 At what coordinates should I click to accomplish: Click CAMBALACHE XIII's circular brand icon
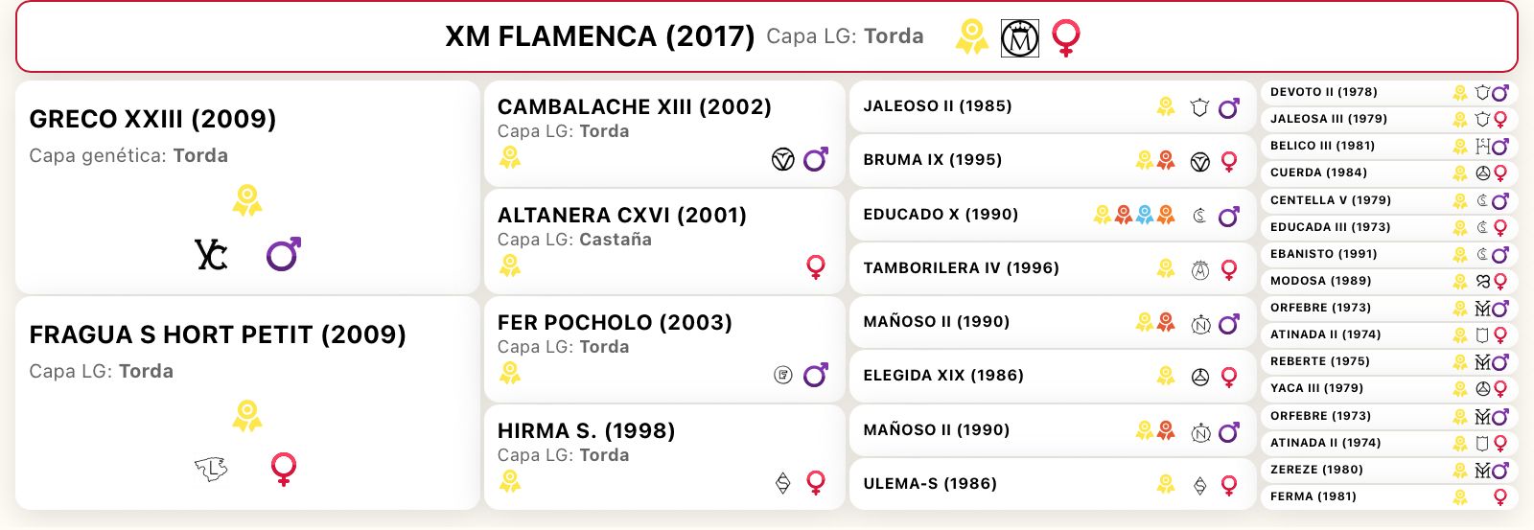click(x=783, y=160)
